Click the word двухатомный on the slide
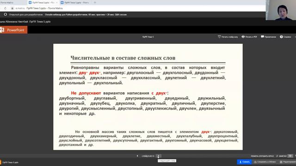296x166 pixels. [225, 132]
